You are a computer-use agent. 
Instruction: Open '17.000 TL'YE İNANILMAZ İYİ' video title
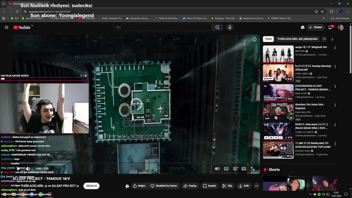click(313, 145)
